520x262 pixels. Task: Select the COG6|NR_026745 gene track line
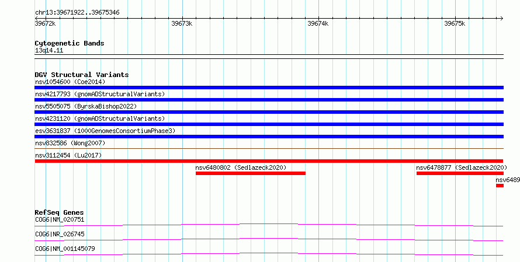[269, 239]
